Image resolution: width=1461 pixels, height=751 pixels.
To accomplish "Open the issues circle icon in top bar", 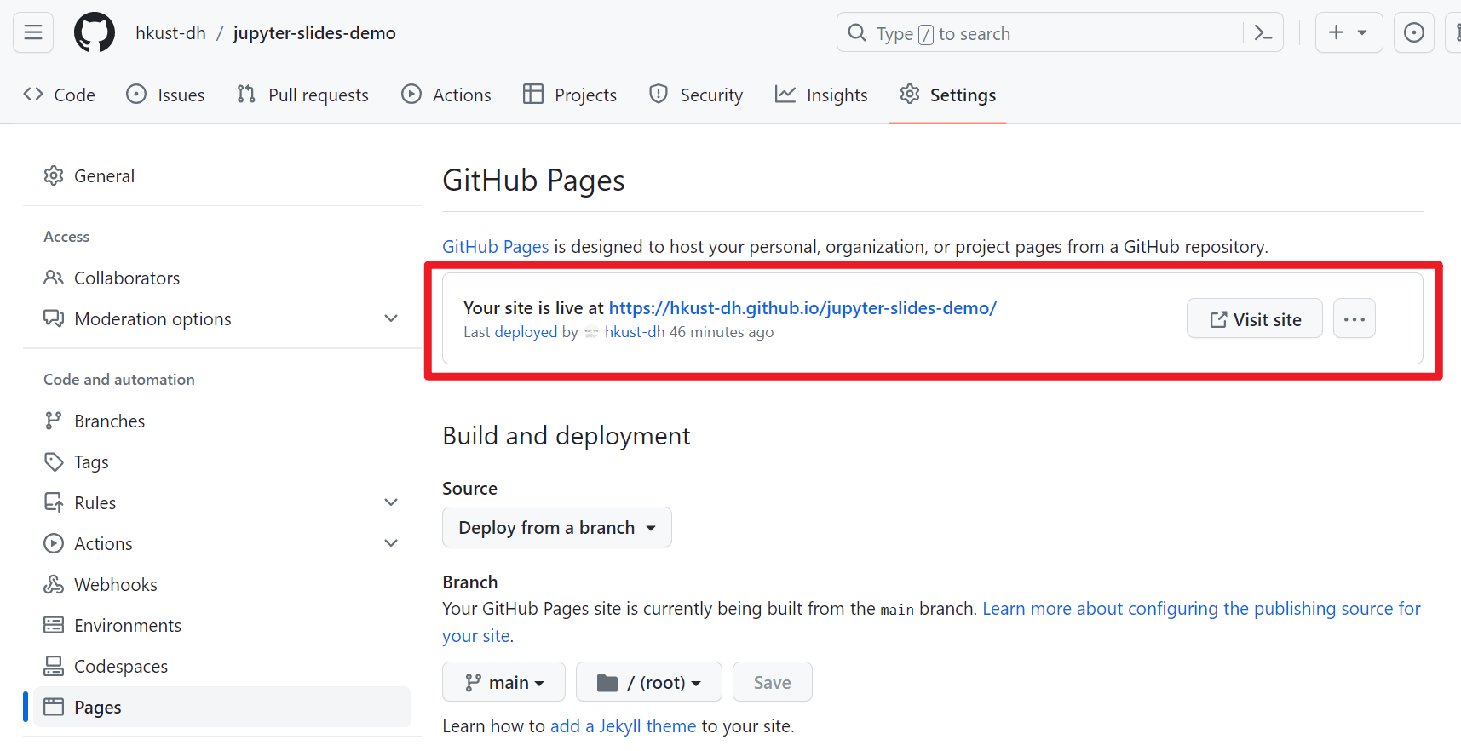I will [x=1414, y=32].
